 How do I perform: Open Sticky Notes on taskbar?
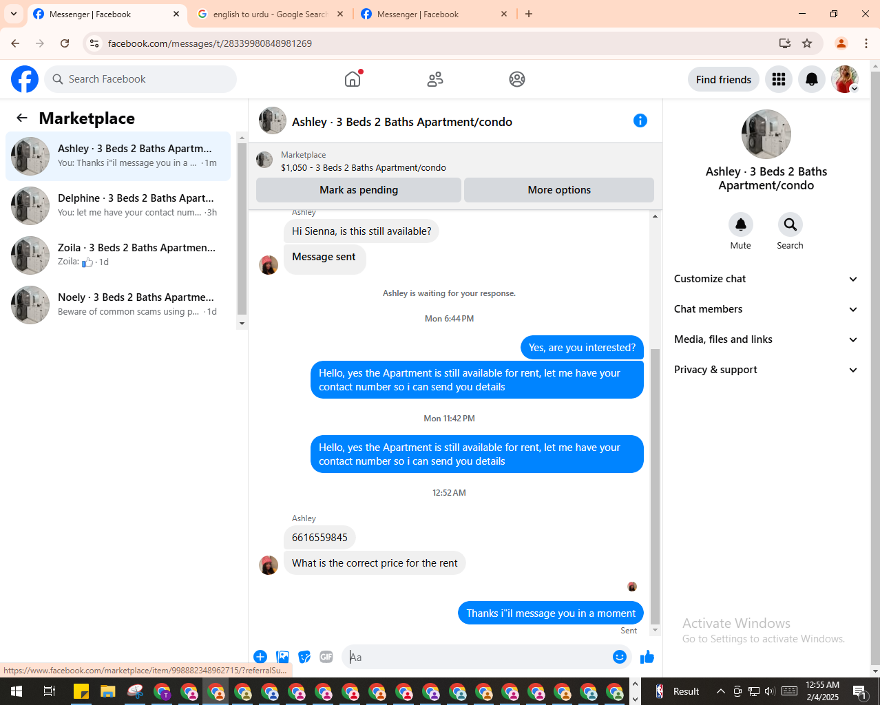tap(81, 691)
